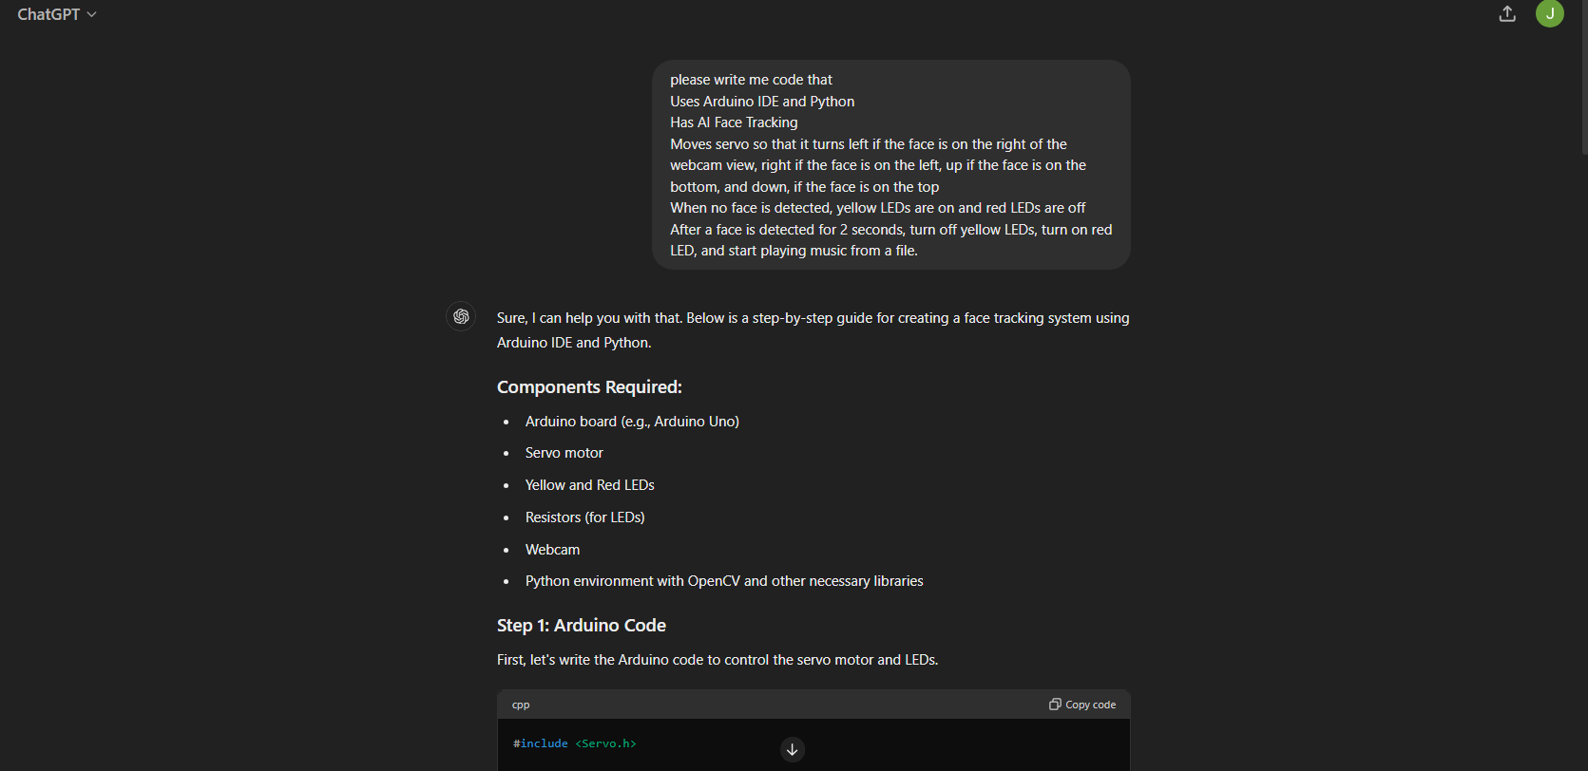Click the share conversation icon

click(x=1507, y=14)
